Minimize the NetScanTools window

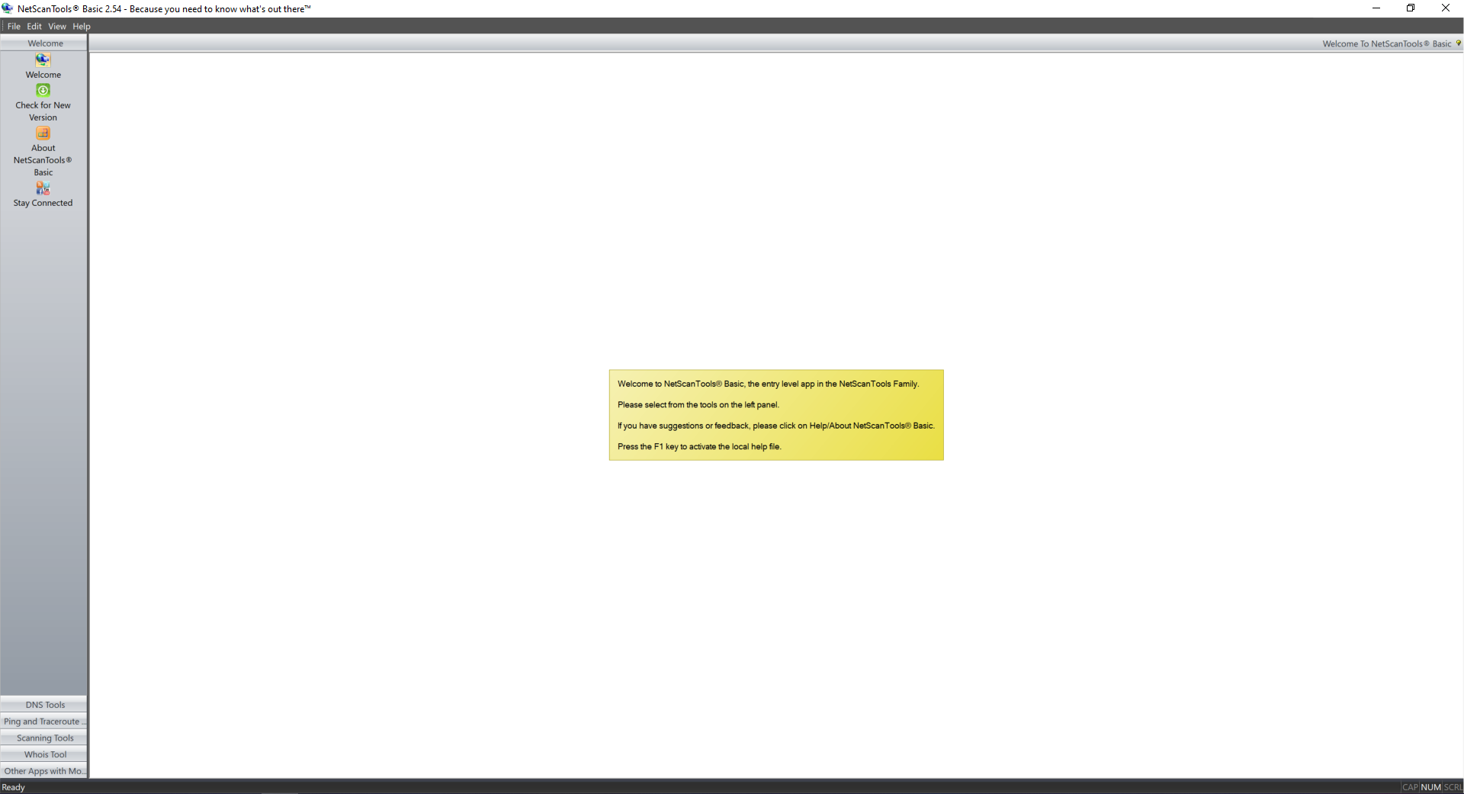1376,8
